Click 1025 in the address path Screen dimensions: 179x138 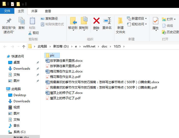click(x=117, y=46)
